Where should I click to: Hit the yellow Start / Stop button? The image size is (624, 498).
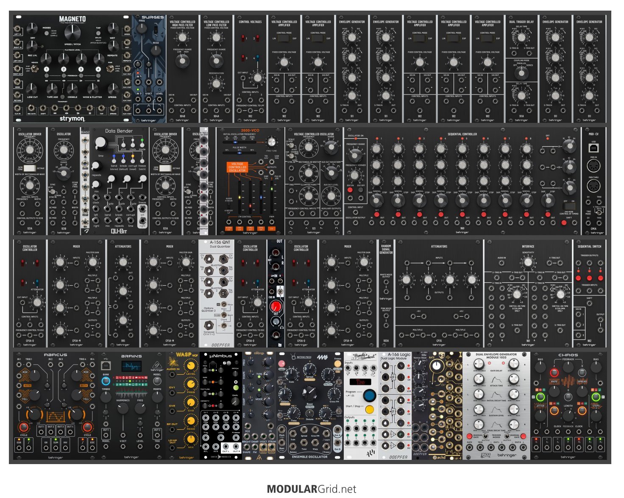370,410
